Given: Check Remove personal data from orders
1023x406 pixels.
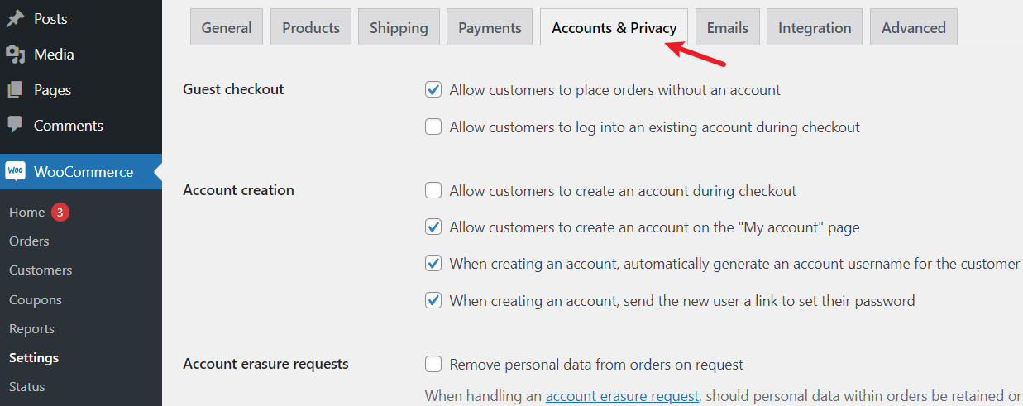Looking at the screenshot, I should (433, 364).
